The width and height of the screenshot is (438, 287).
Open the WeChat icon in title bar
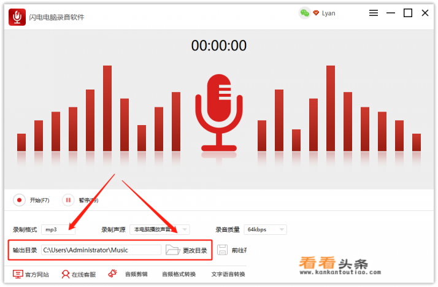(x=304, y=13)
